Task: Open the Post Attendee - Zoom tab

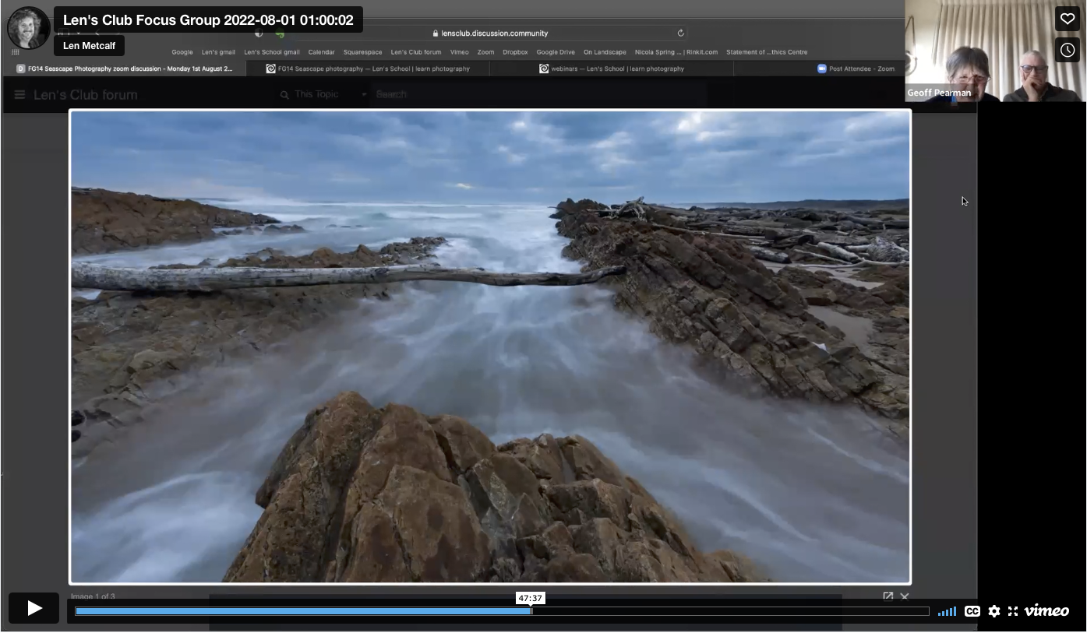Action: click(x=861, y=69)
